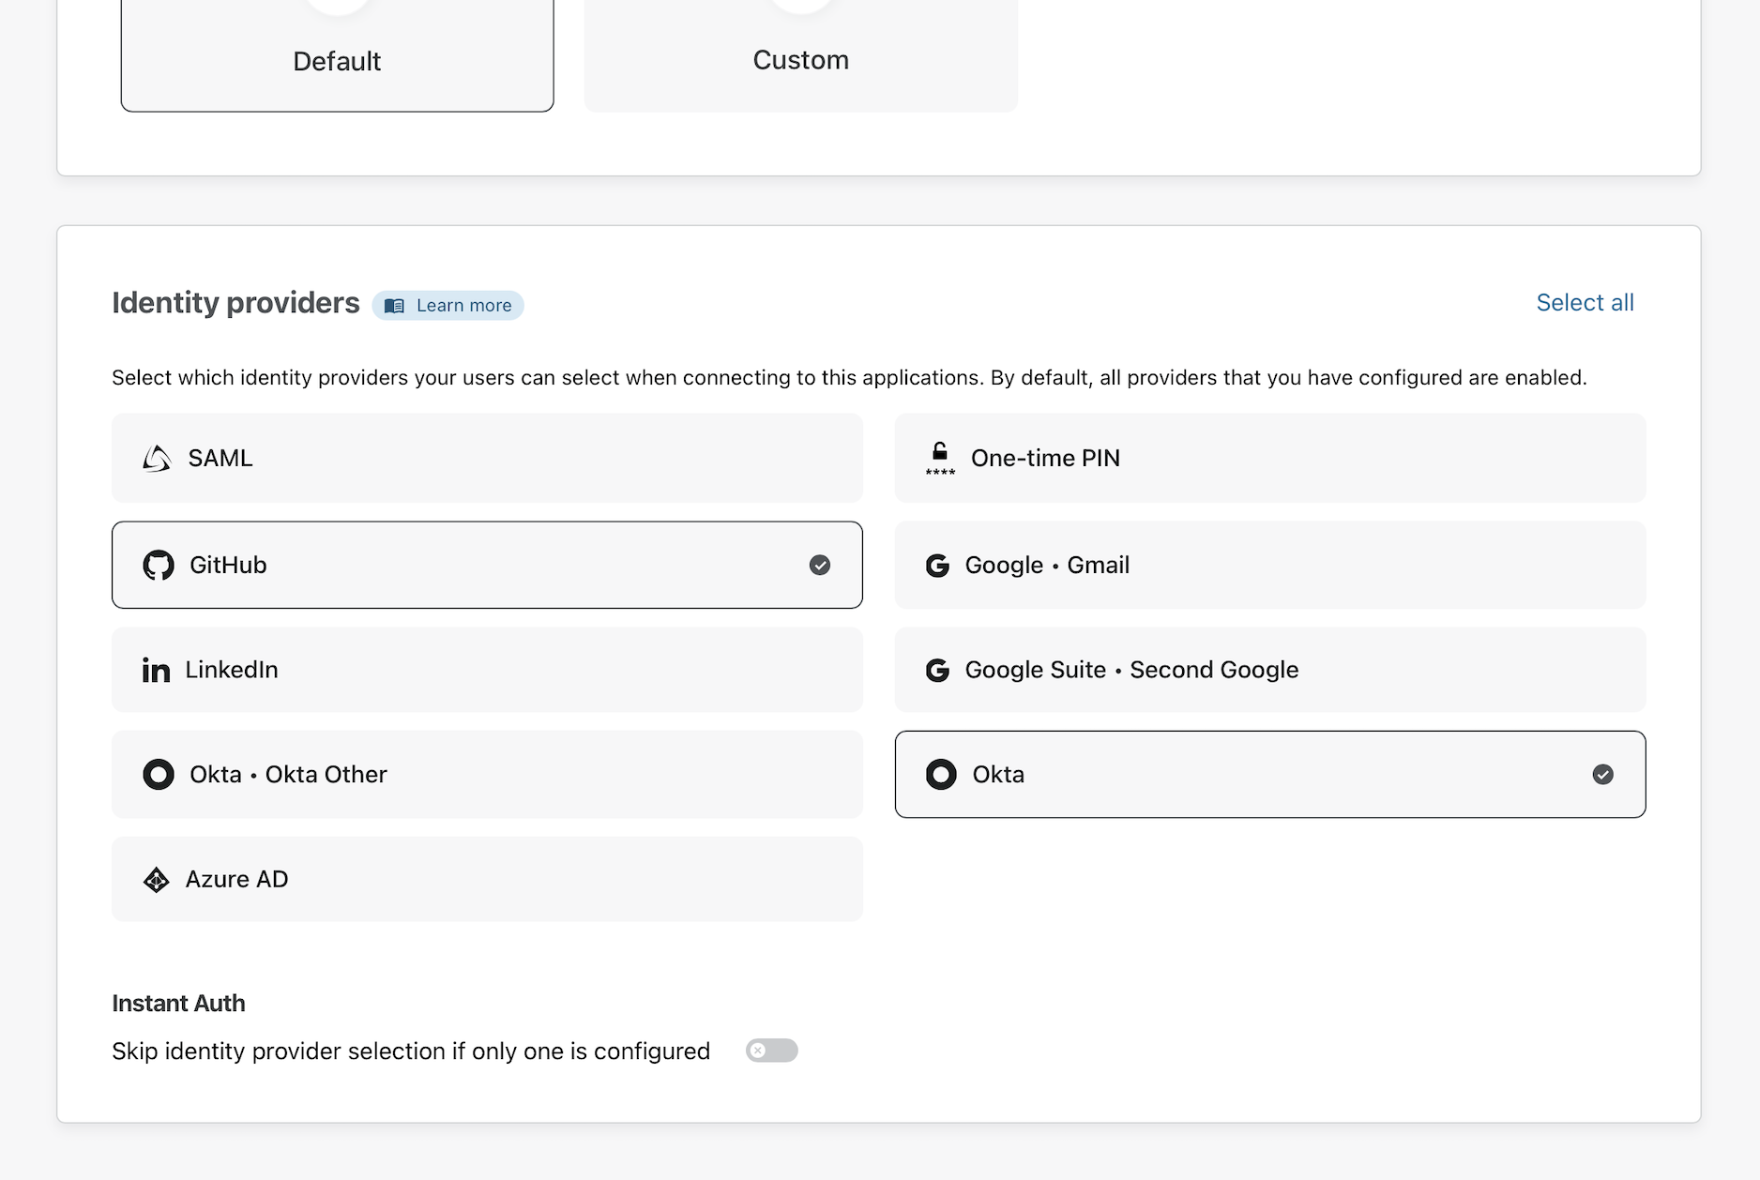Click the Okta Other ring icon
Screen dimensions: 1760x1180
(158, 775)
